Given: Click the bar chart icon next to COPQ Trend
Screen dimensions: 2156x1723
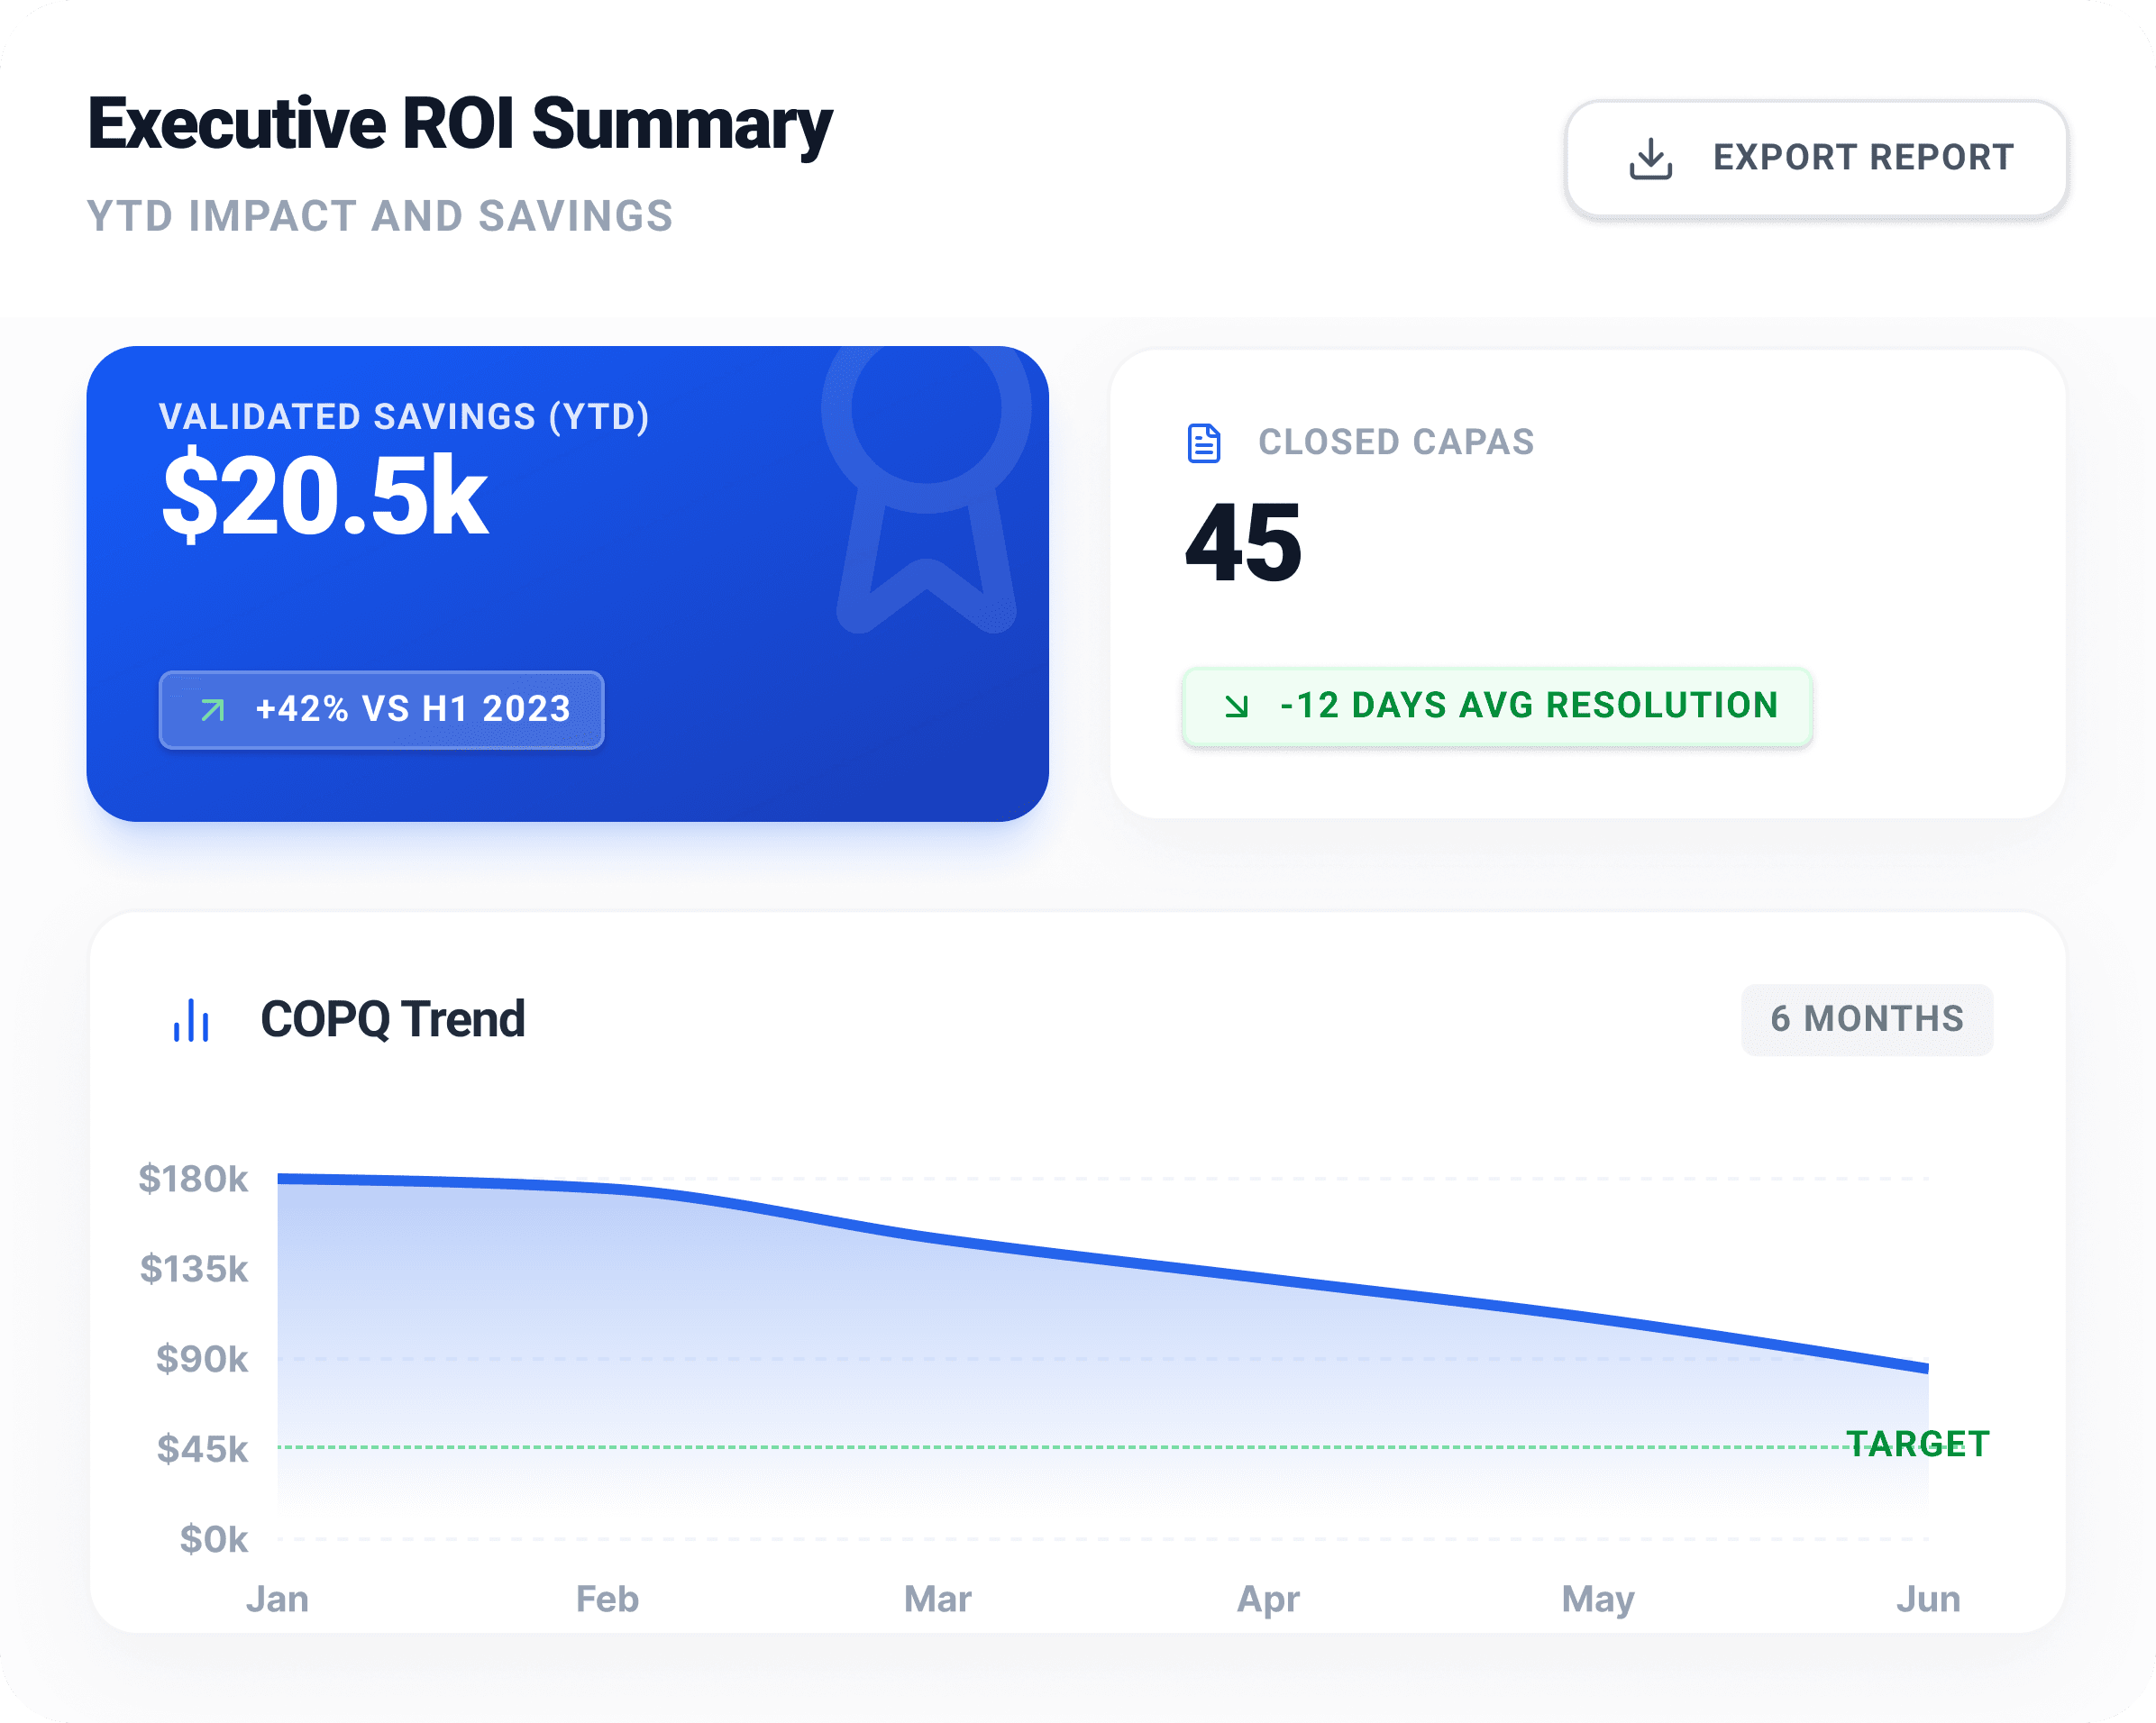Looking at the screenshot, I should pos(191,1020).
